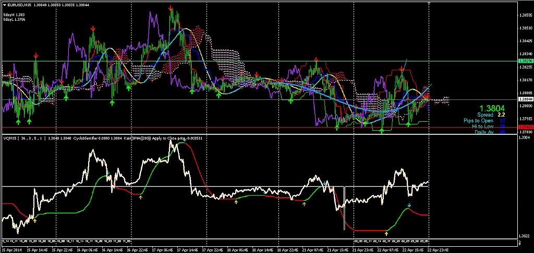Click the yellow up arrow under the lowest VQ segment

pos(386,233)
